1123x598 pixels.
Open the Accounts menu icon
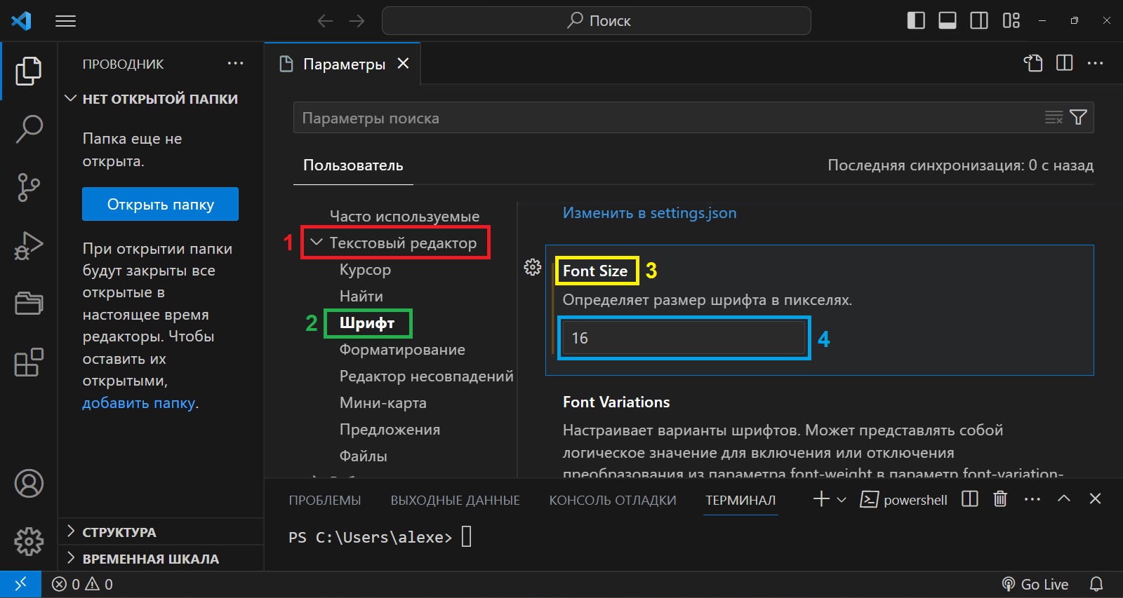[x=29, y=484]
